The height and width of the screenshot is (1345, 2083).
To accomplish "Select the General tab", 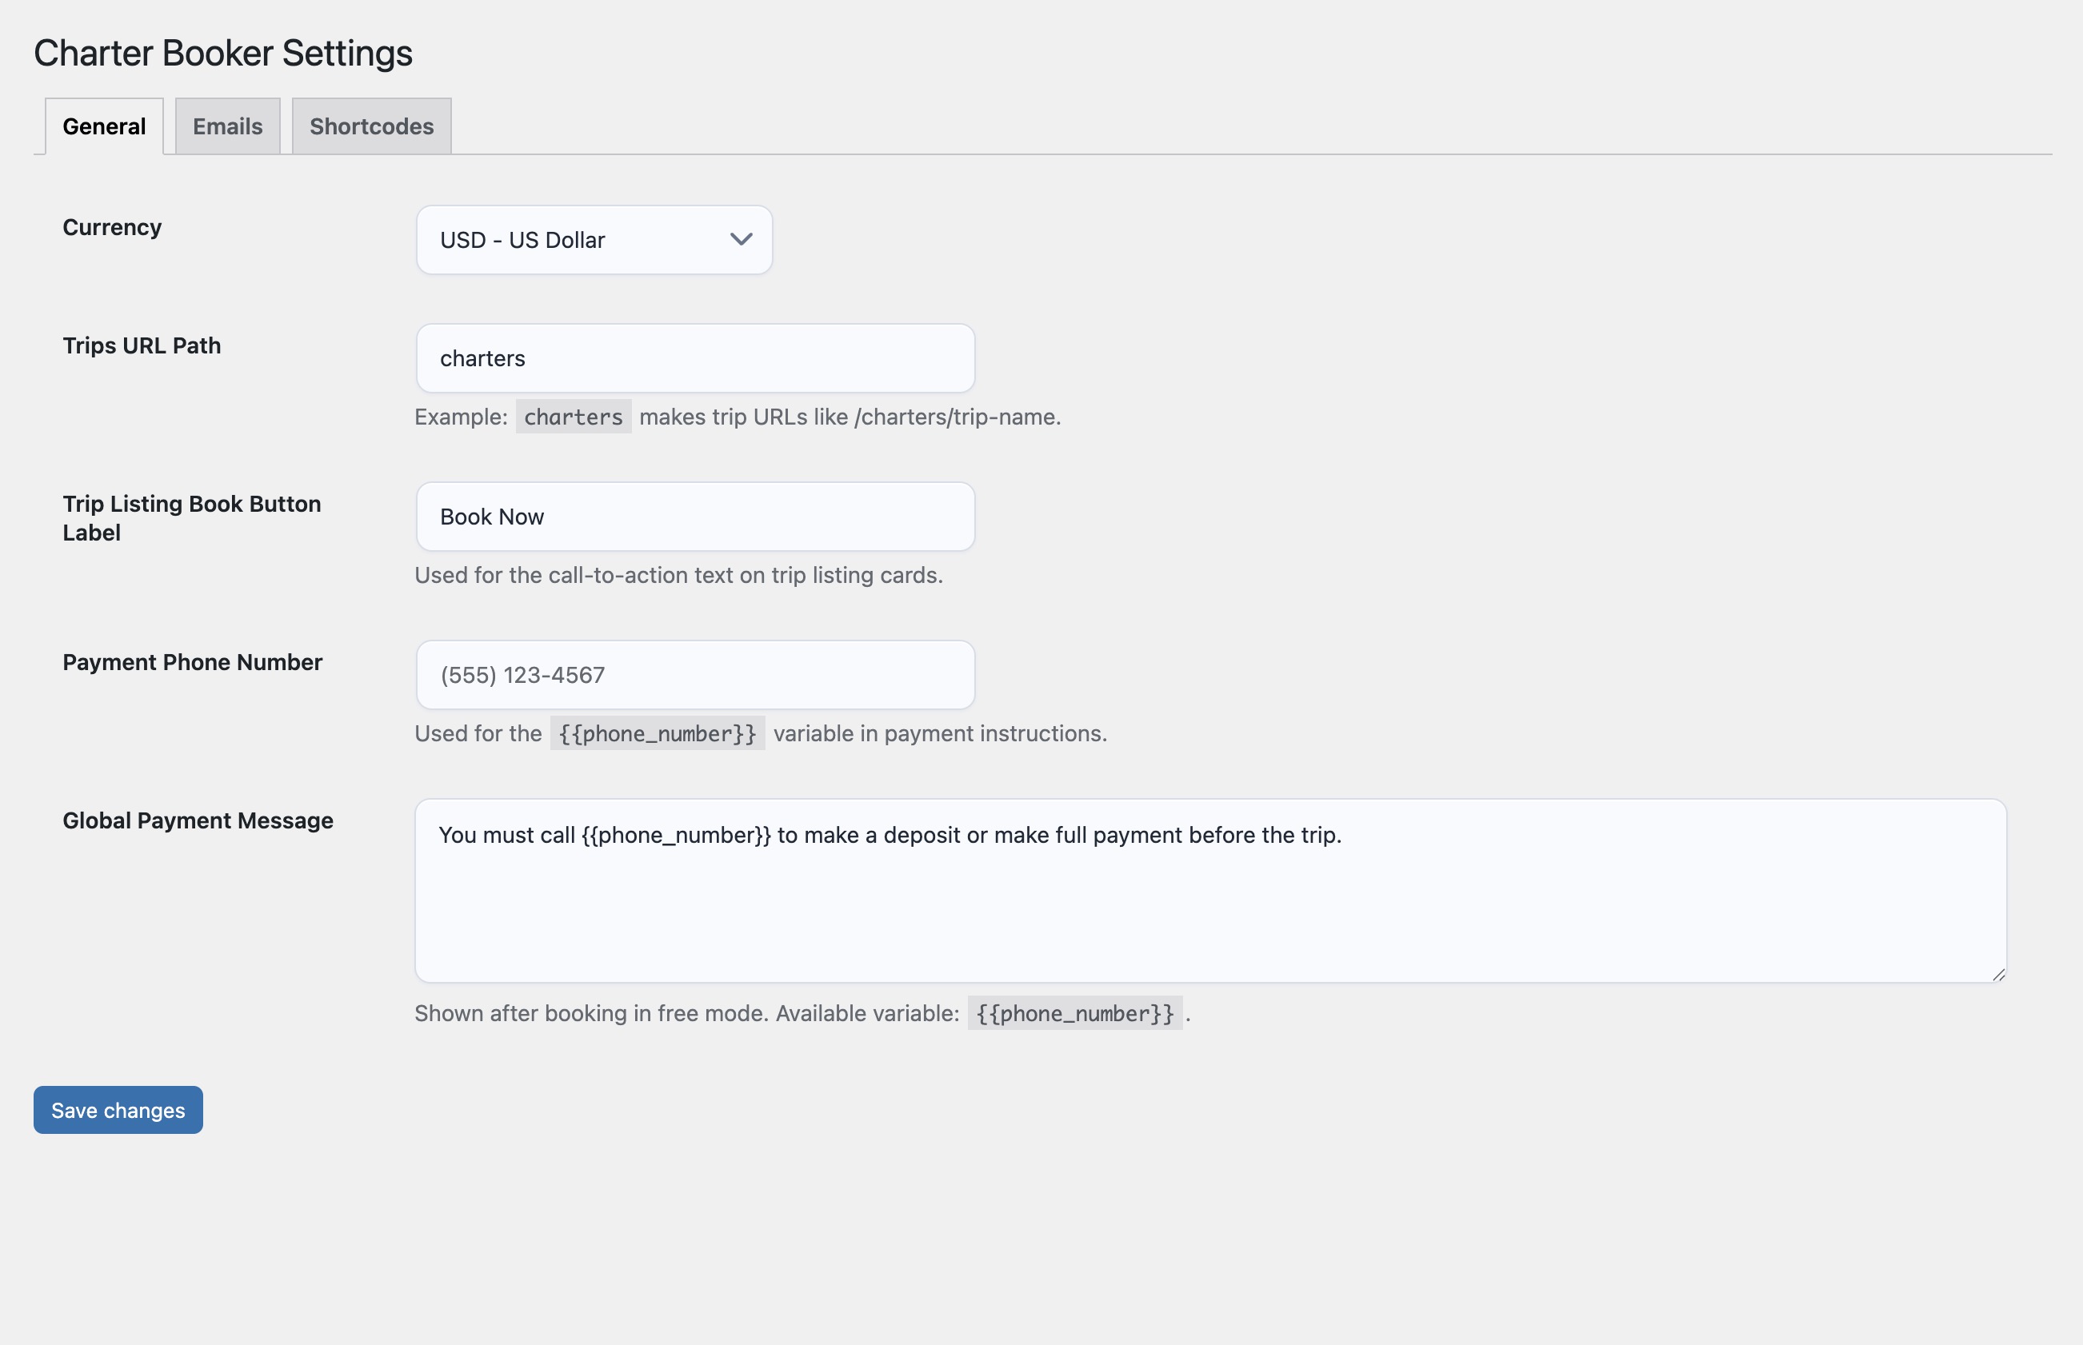I will click(103, 126).
